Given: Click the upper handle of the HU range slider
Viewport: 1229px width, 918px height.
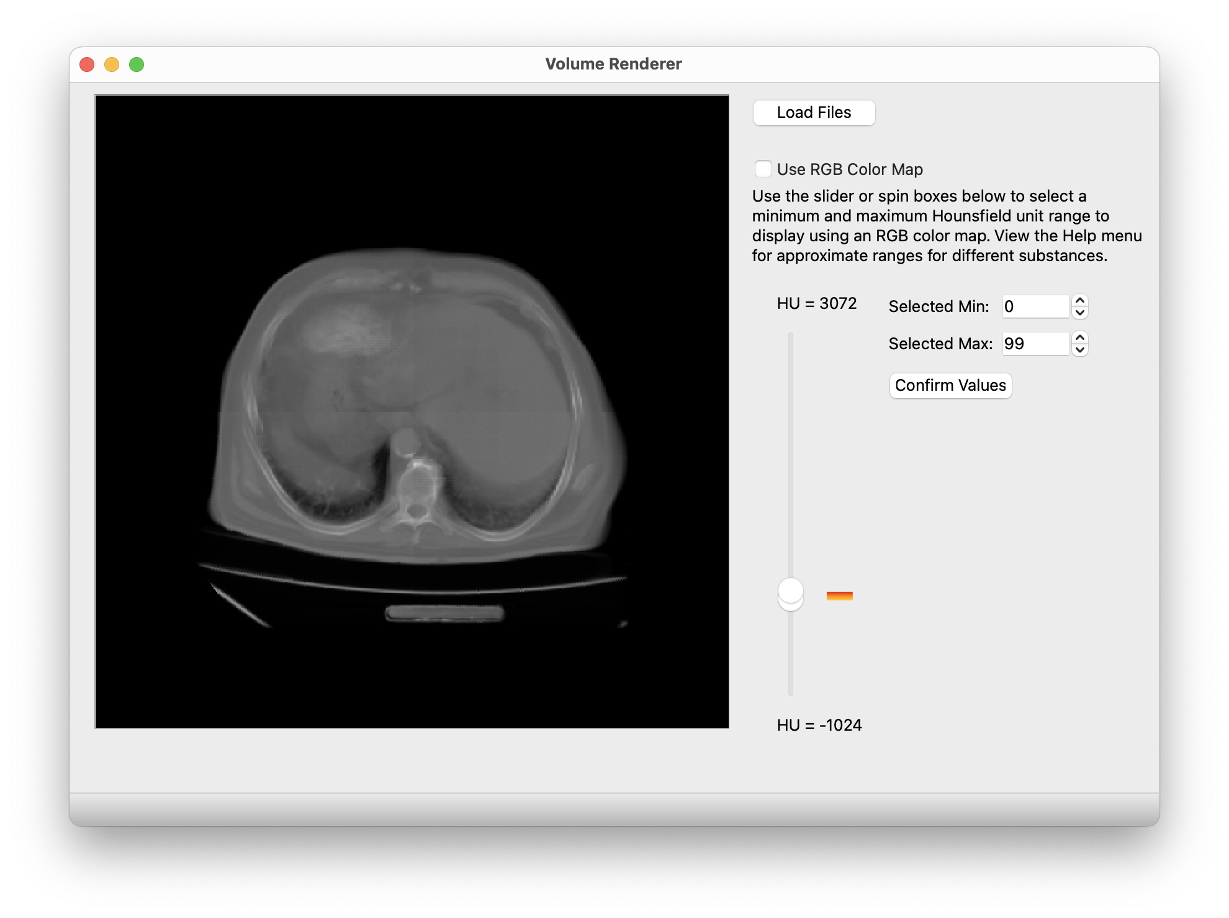Looking at the screenshot, I should [x=791, y=589].
